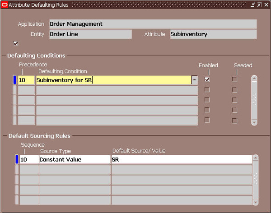Toggle the checkbox below the Entity field

15,43
